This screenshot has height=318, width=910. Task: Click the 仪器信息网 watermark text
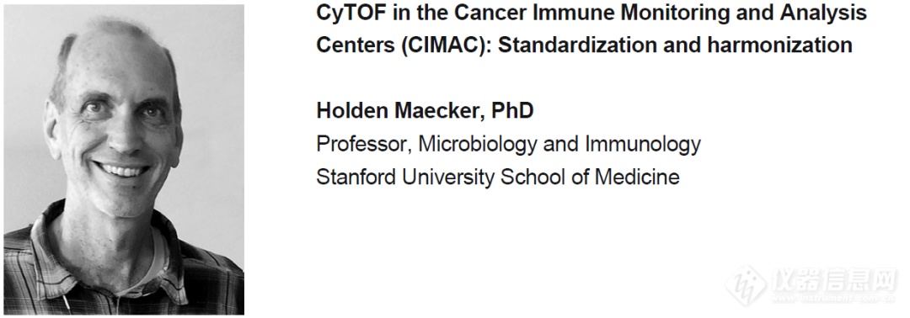click(x=834, y=280)
